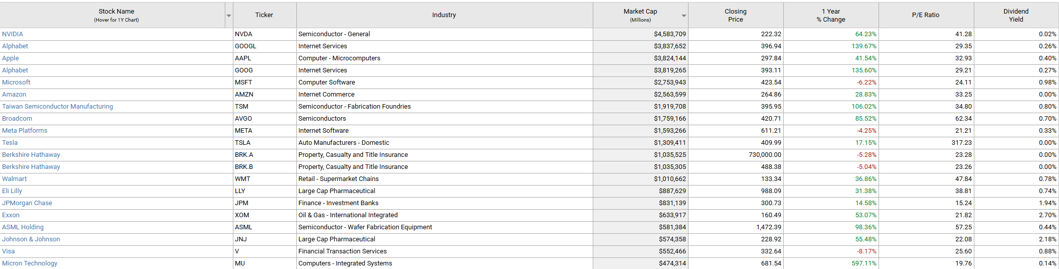Open the Taiwan Semiconductor Manufacturing link
Screen dimensions: 1059x269
57,107
